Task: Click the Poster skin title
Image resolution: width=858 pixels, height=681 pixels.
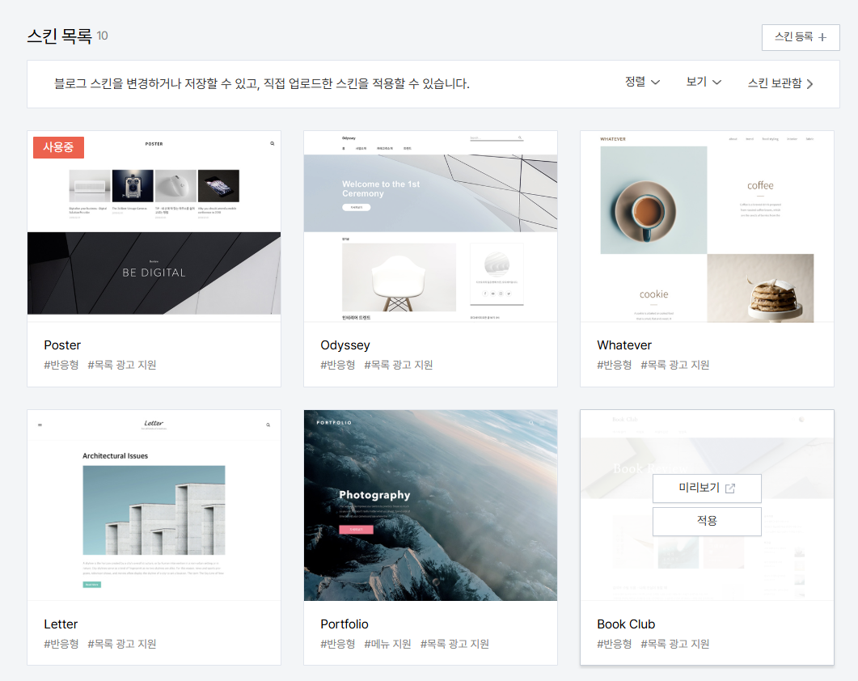Action: 62,345
